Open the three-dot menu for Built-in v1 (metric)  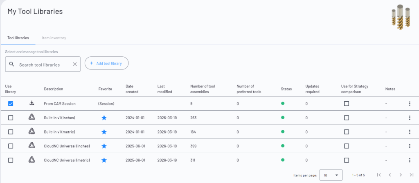click(410, 132)
